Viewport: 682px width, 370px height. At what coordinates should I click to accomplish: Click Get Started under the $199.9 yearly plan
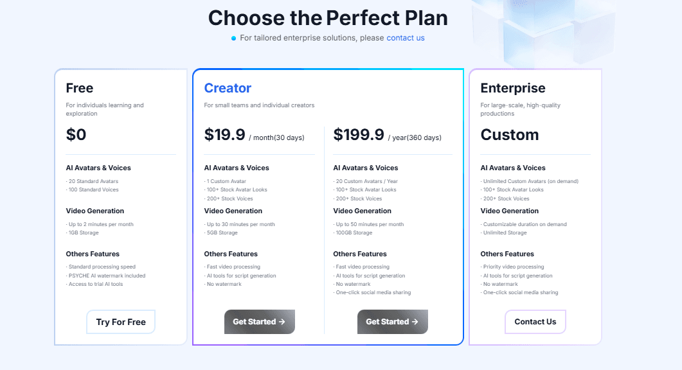coord(392,322)
